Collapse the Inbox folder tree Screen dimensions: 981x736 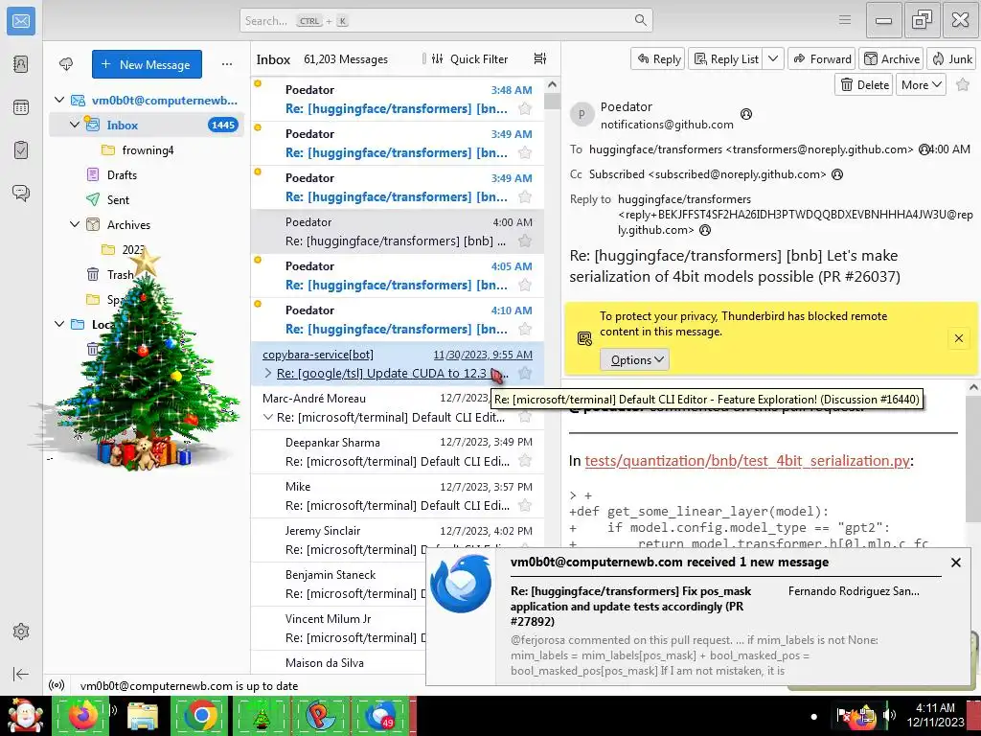pyautogui.click(x=75, y=125)
